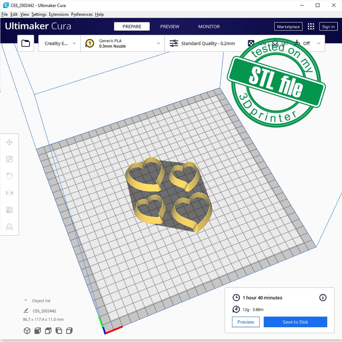Open Generic PLA material dropdown
The image size is (342, 342).
coord(123,43)
